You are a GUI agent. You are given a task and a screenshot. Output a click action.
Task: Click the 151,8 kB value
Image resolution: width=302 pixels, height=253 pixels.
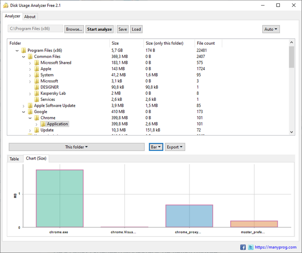point(153,130)
